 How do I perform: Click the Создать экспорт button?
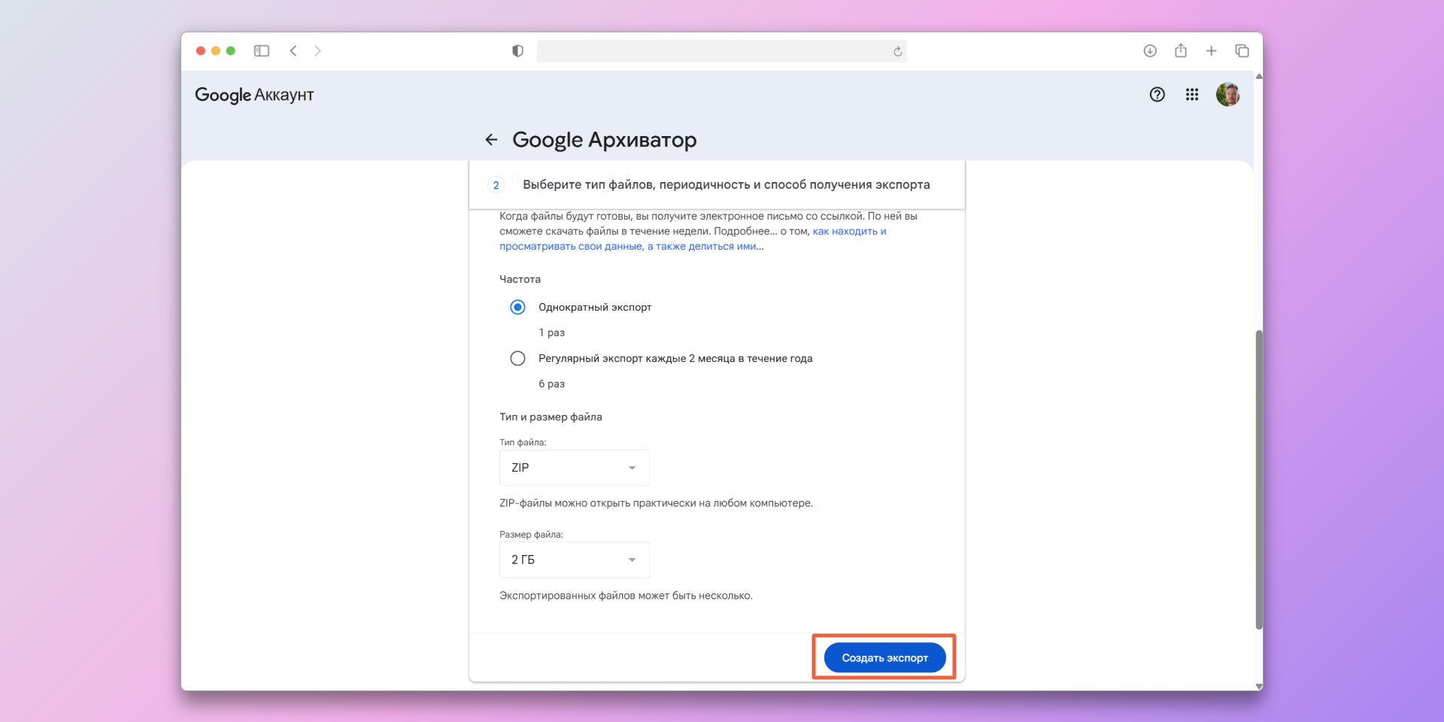click(x=884, y=658)
